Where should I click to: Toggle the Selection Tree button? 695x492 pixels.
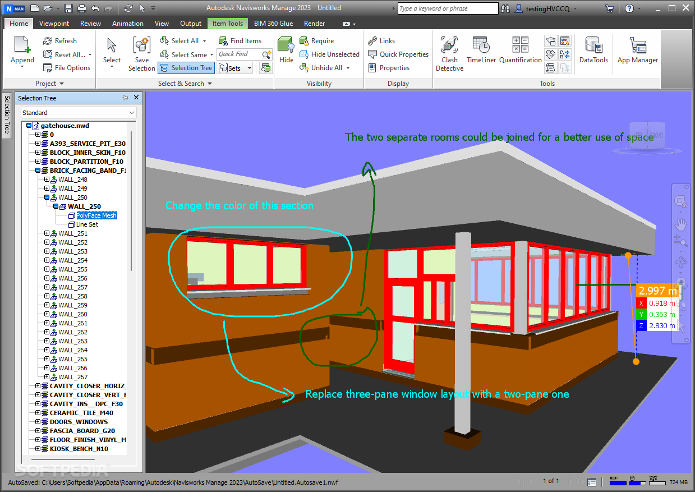[x=186, y=68]
